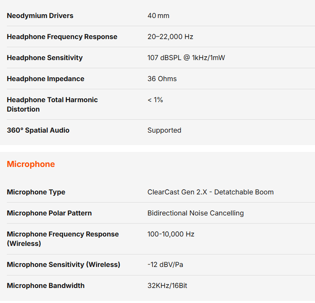The image size is (315, 303).
Task: Select the Microphone Type label
Action: tap(36, 192)
